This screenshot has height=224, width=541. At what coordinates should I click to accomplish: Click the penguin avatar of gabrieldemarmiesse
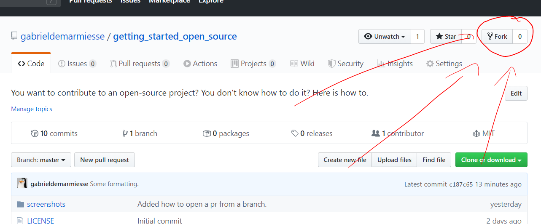click(x=22, y=184)
